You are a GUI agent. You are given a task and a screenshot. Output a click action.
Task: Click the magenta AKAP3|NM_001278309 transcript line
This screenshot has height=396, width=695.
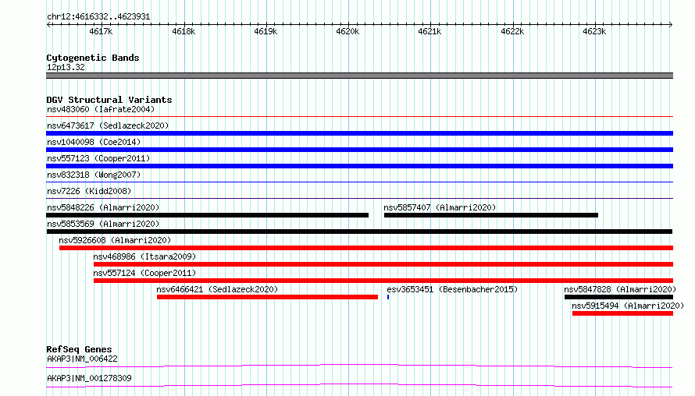(359, 385)
